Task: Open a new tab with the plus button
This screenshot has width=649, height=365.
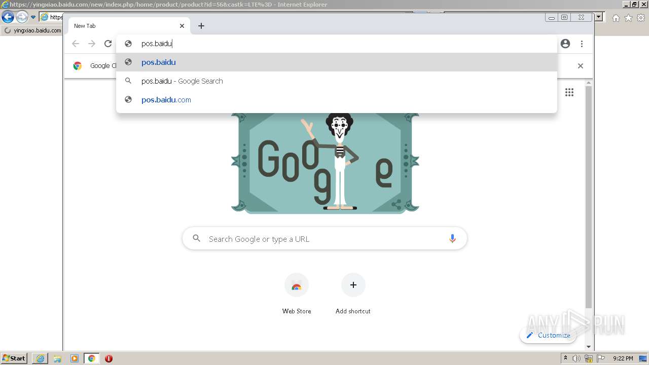Action: pyautogui.click(x=201, y=26)
